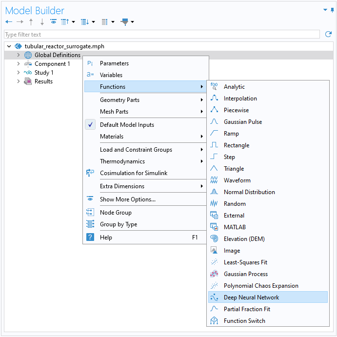The width and height of the screenshot is (337, 337).
Task: Open Load and Constraint Groups submenu
Action: pyautogui.click(x=145, y=150)
